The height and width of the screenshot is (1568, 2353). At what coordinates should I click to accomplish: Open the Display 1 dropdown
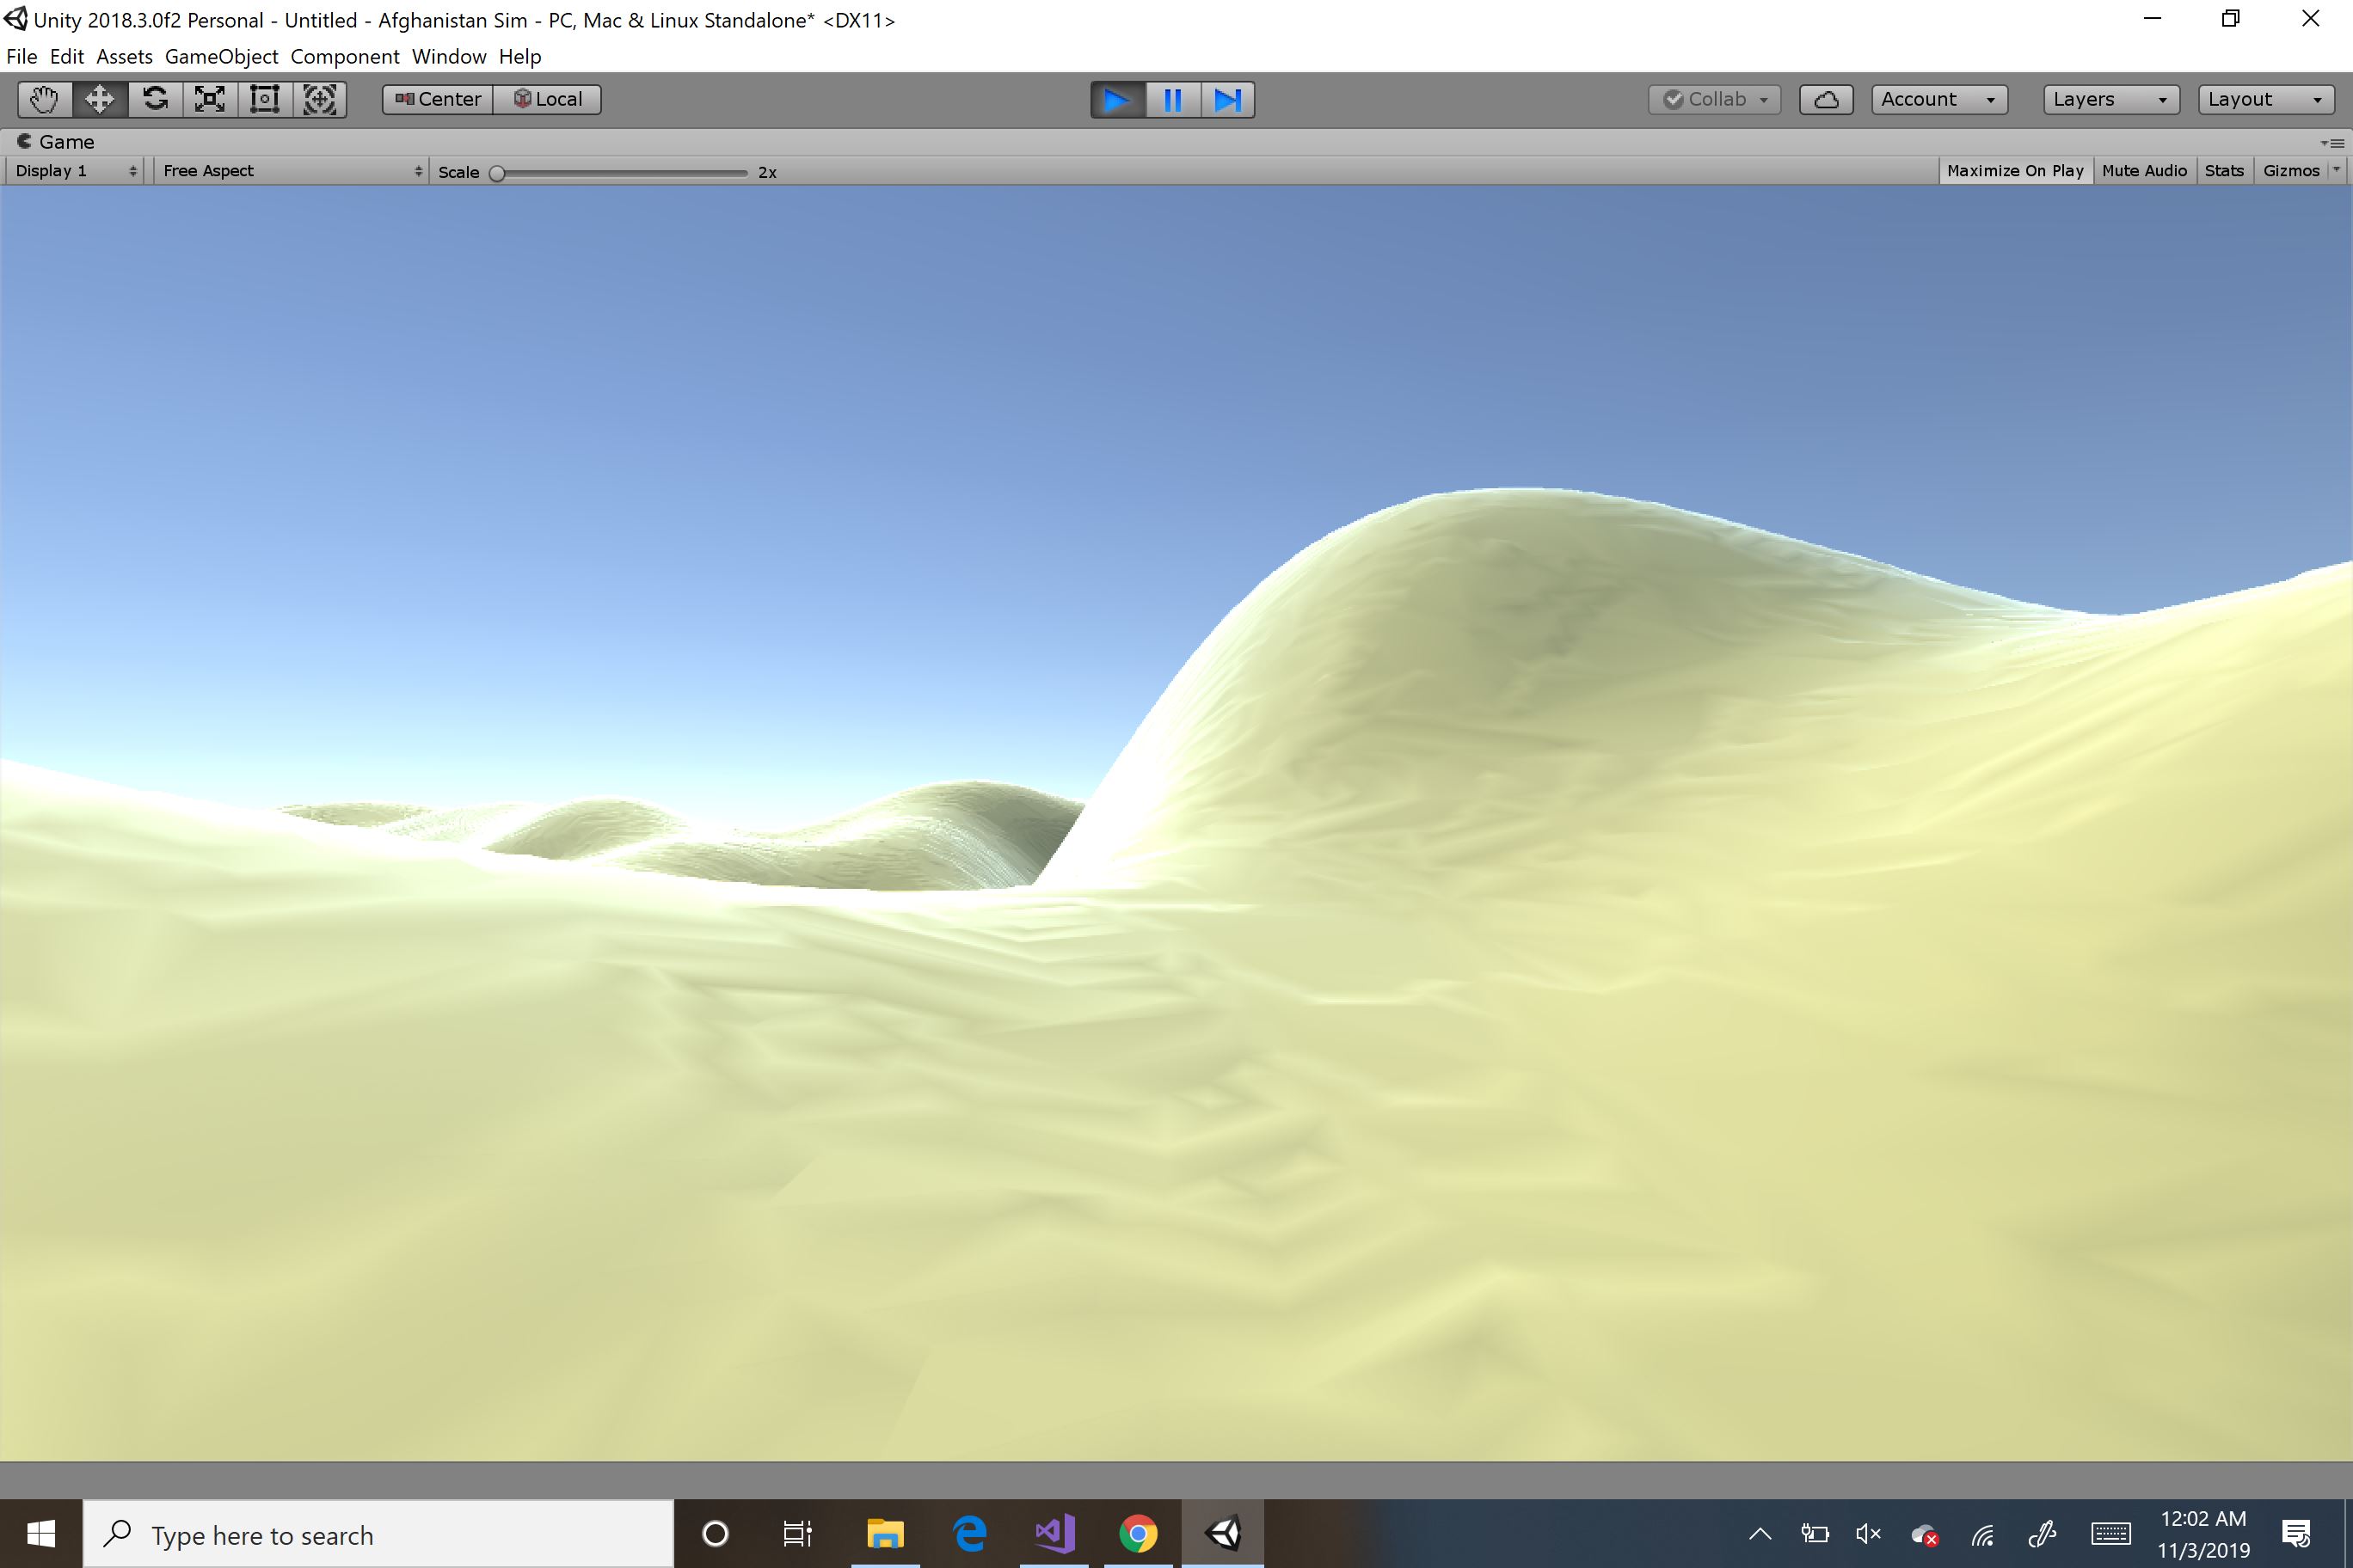pos(76,171)
